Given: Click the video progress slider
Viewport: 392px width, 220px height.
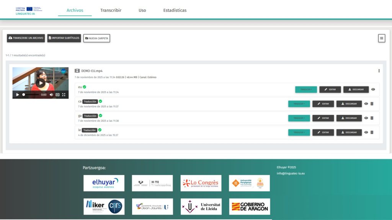Looking at the screenshot, I should [31, 95].
